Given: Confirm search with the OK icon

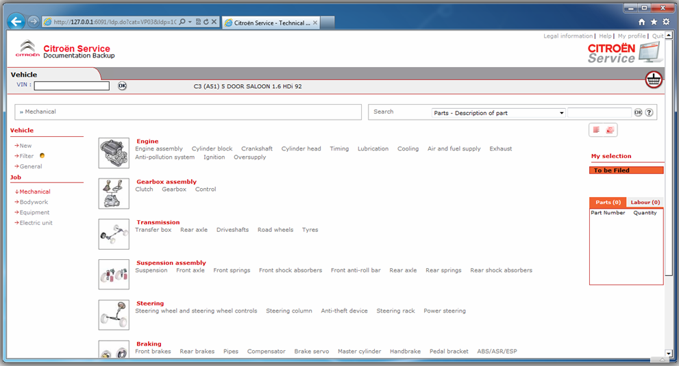Looking at the screenshot, I should [x=638, y=112].
